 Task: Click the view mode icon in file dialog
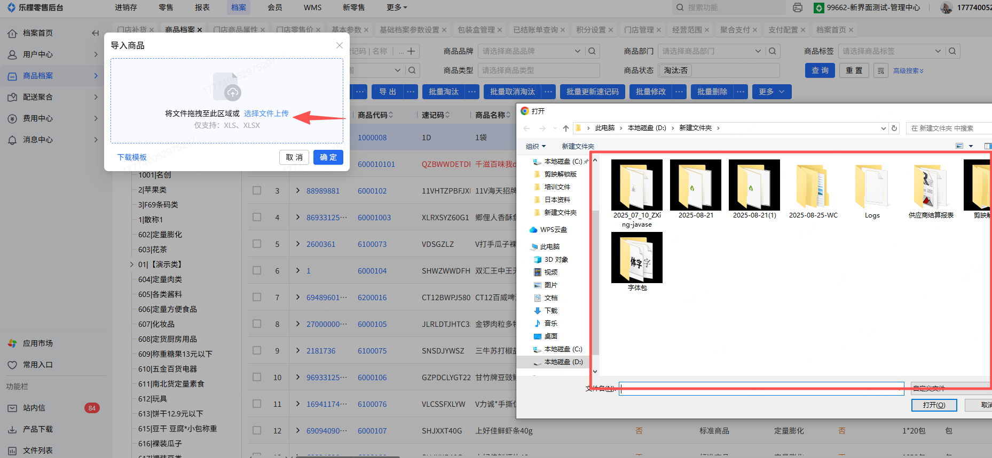pyautogui.click(x=959, y=146)
